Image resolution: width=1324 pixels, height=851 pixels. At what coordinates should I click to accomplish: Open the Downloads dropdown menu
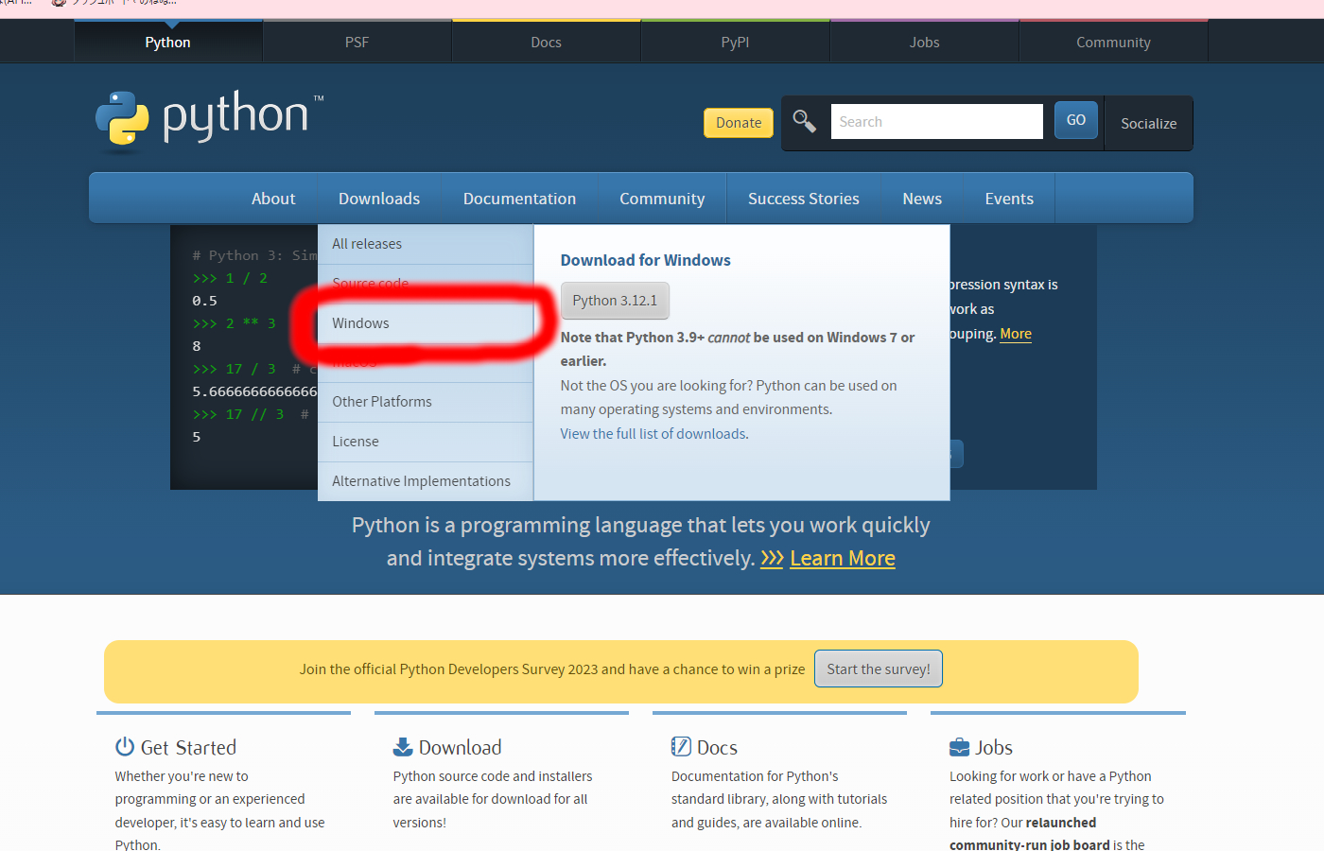(378, 198)
